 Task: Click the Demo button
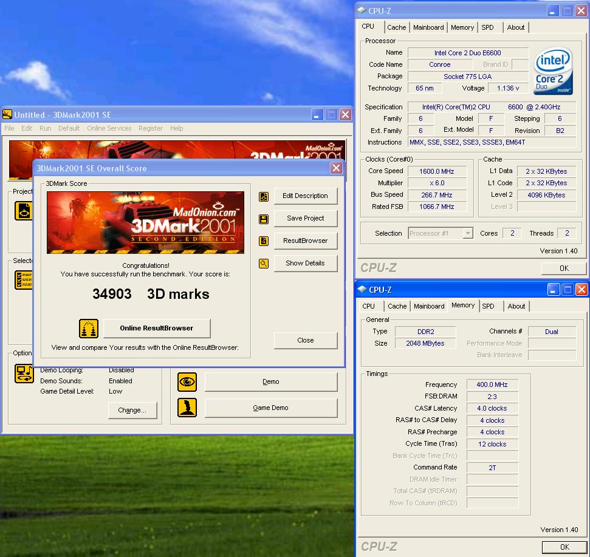click(x=270, y=381)
